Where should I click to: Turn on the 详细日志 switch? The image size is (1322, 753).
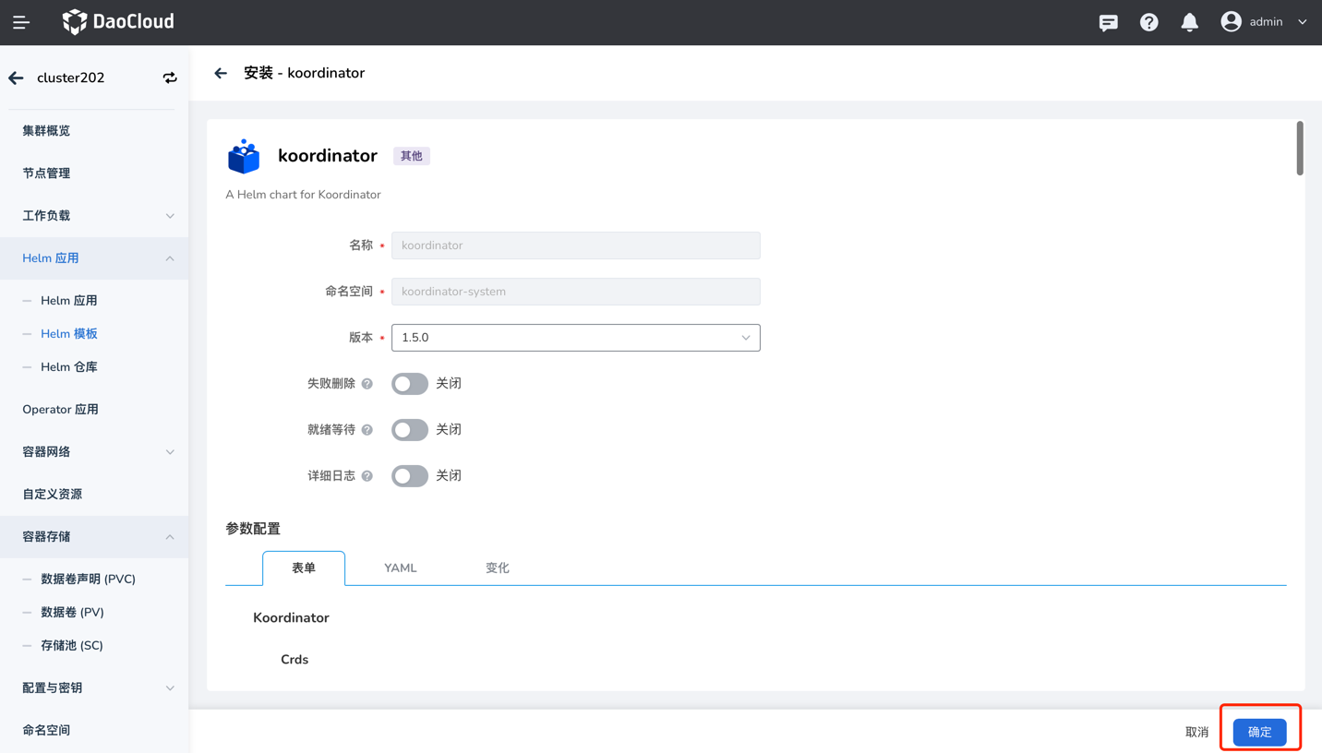(409, 476)
